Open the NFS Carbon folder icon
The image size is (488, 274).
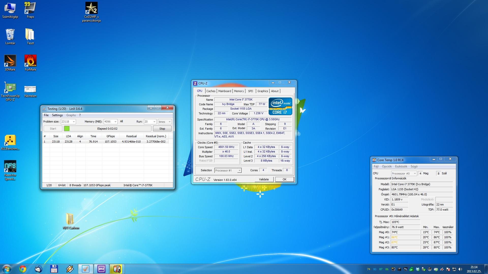tap(70, 219)
